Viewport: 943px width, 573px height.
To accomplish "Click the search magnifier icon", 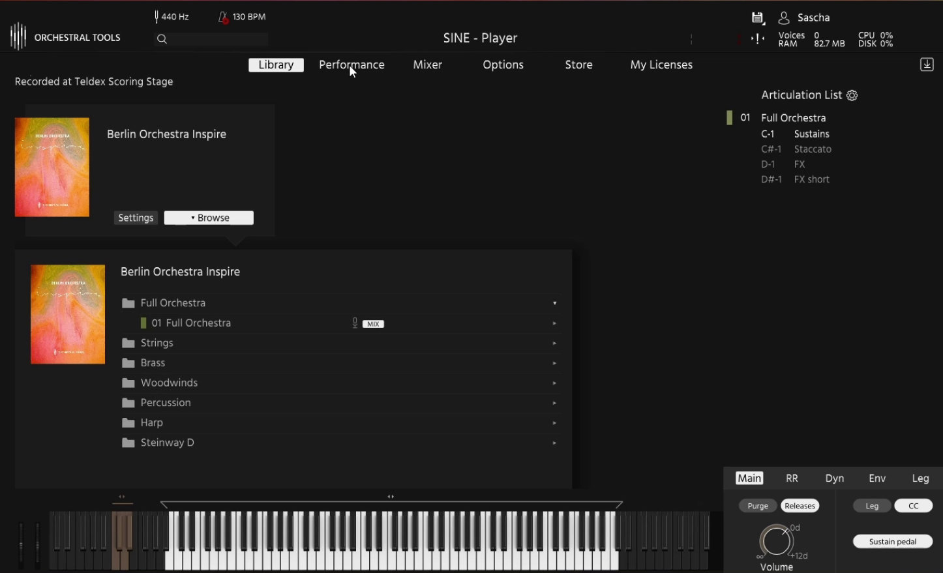I will pos(162,39).
